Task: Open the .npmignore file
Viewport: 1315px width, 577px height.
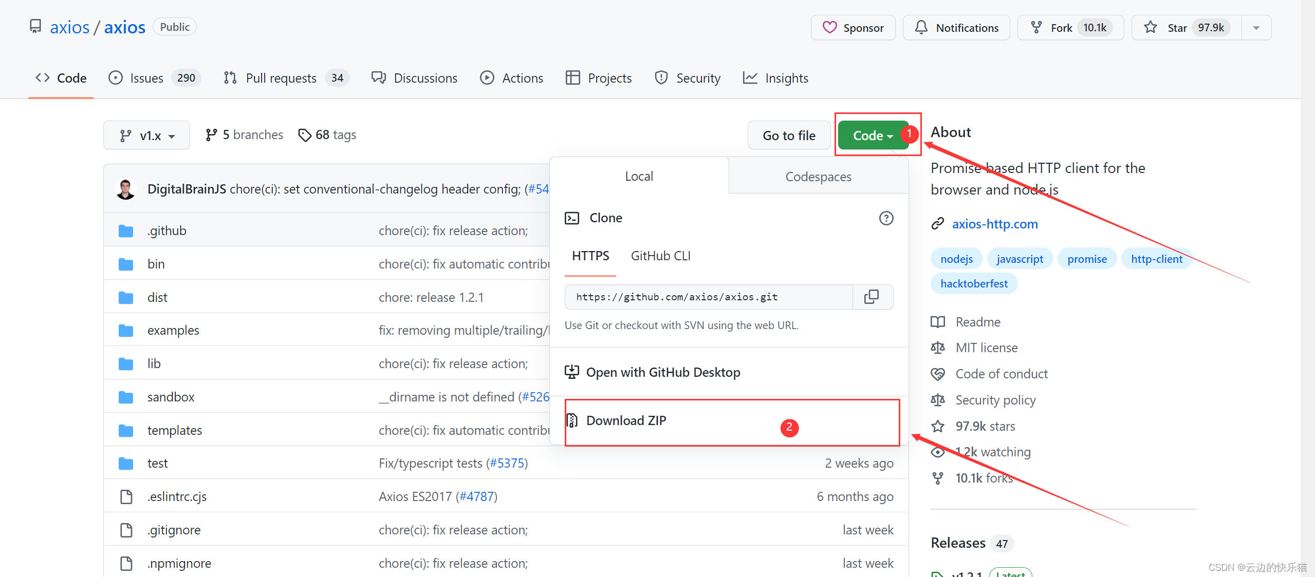Action: tap(179, 563)
